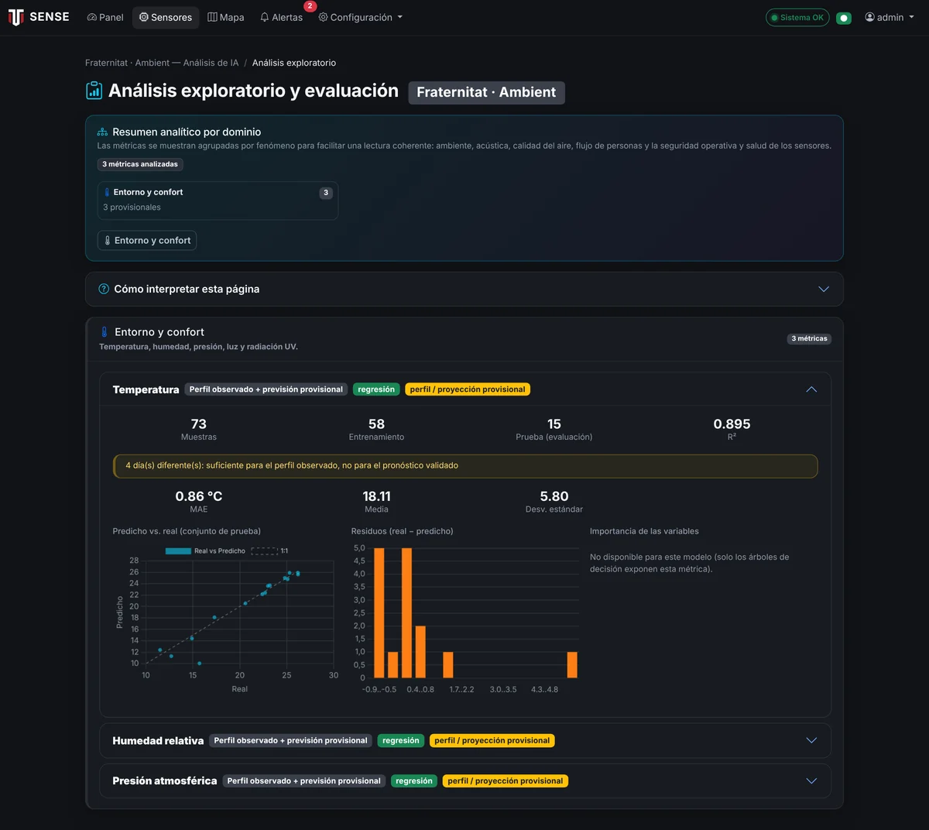
Task: Click the Sistema OK status badge
Action: click(x=797, y=18)
